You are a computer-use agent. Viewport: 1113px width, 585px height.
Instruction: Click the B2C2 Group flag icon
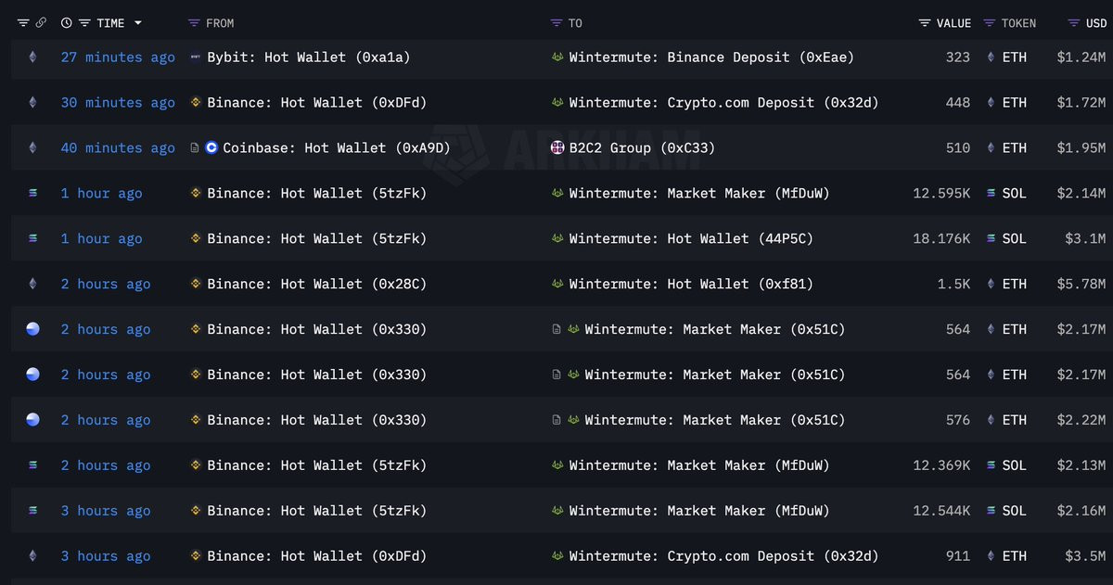pos(557,148)
